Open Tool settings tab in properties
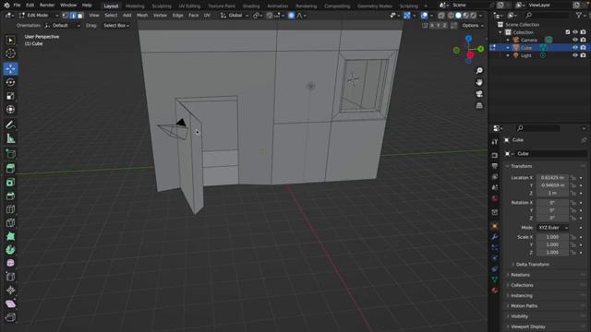The height and width of the screenshot is (332, 591). coord(495,141)
